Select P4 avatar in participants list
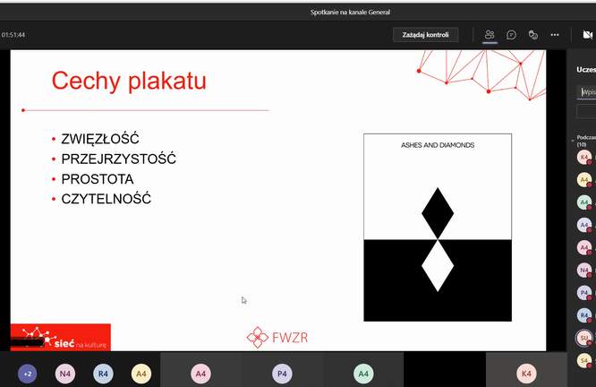This screenshot has height=387, width=596. click(x=584, y=293)
